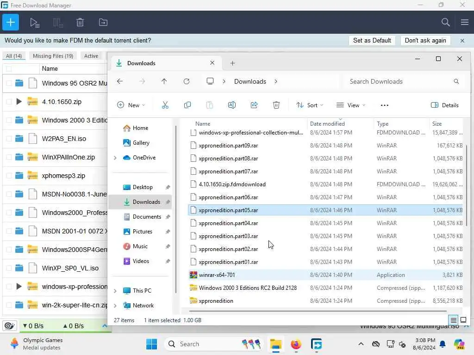Open Windows Start menu
The height and width of the screenshot is (355, 474).
coord(151,344)
